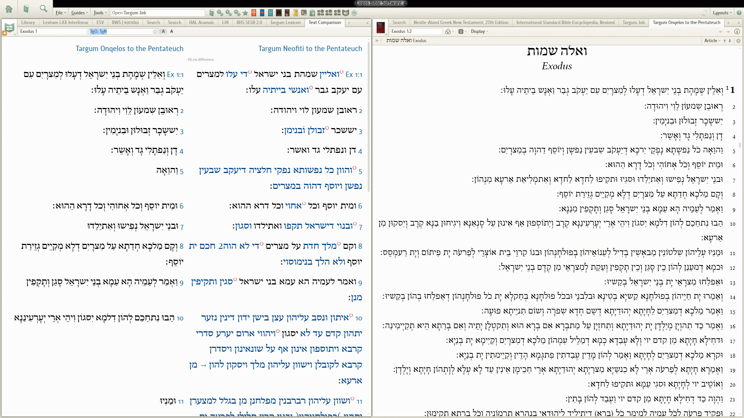Toggle the multi-column view icon
Screen dimensions: 744x418
[461, 31]
